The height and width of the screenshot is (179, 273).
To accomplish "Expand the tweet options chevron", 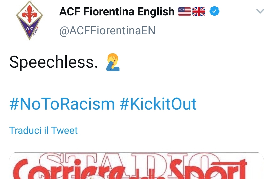I will (x=260, y=11).
